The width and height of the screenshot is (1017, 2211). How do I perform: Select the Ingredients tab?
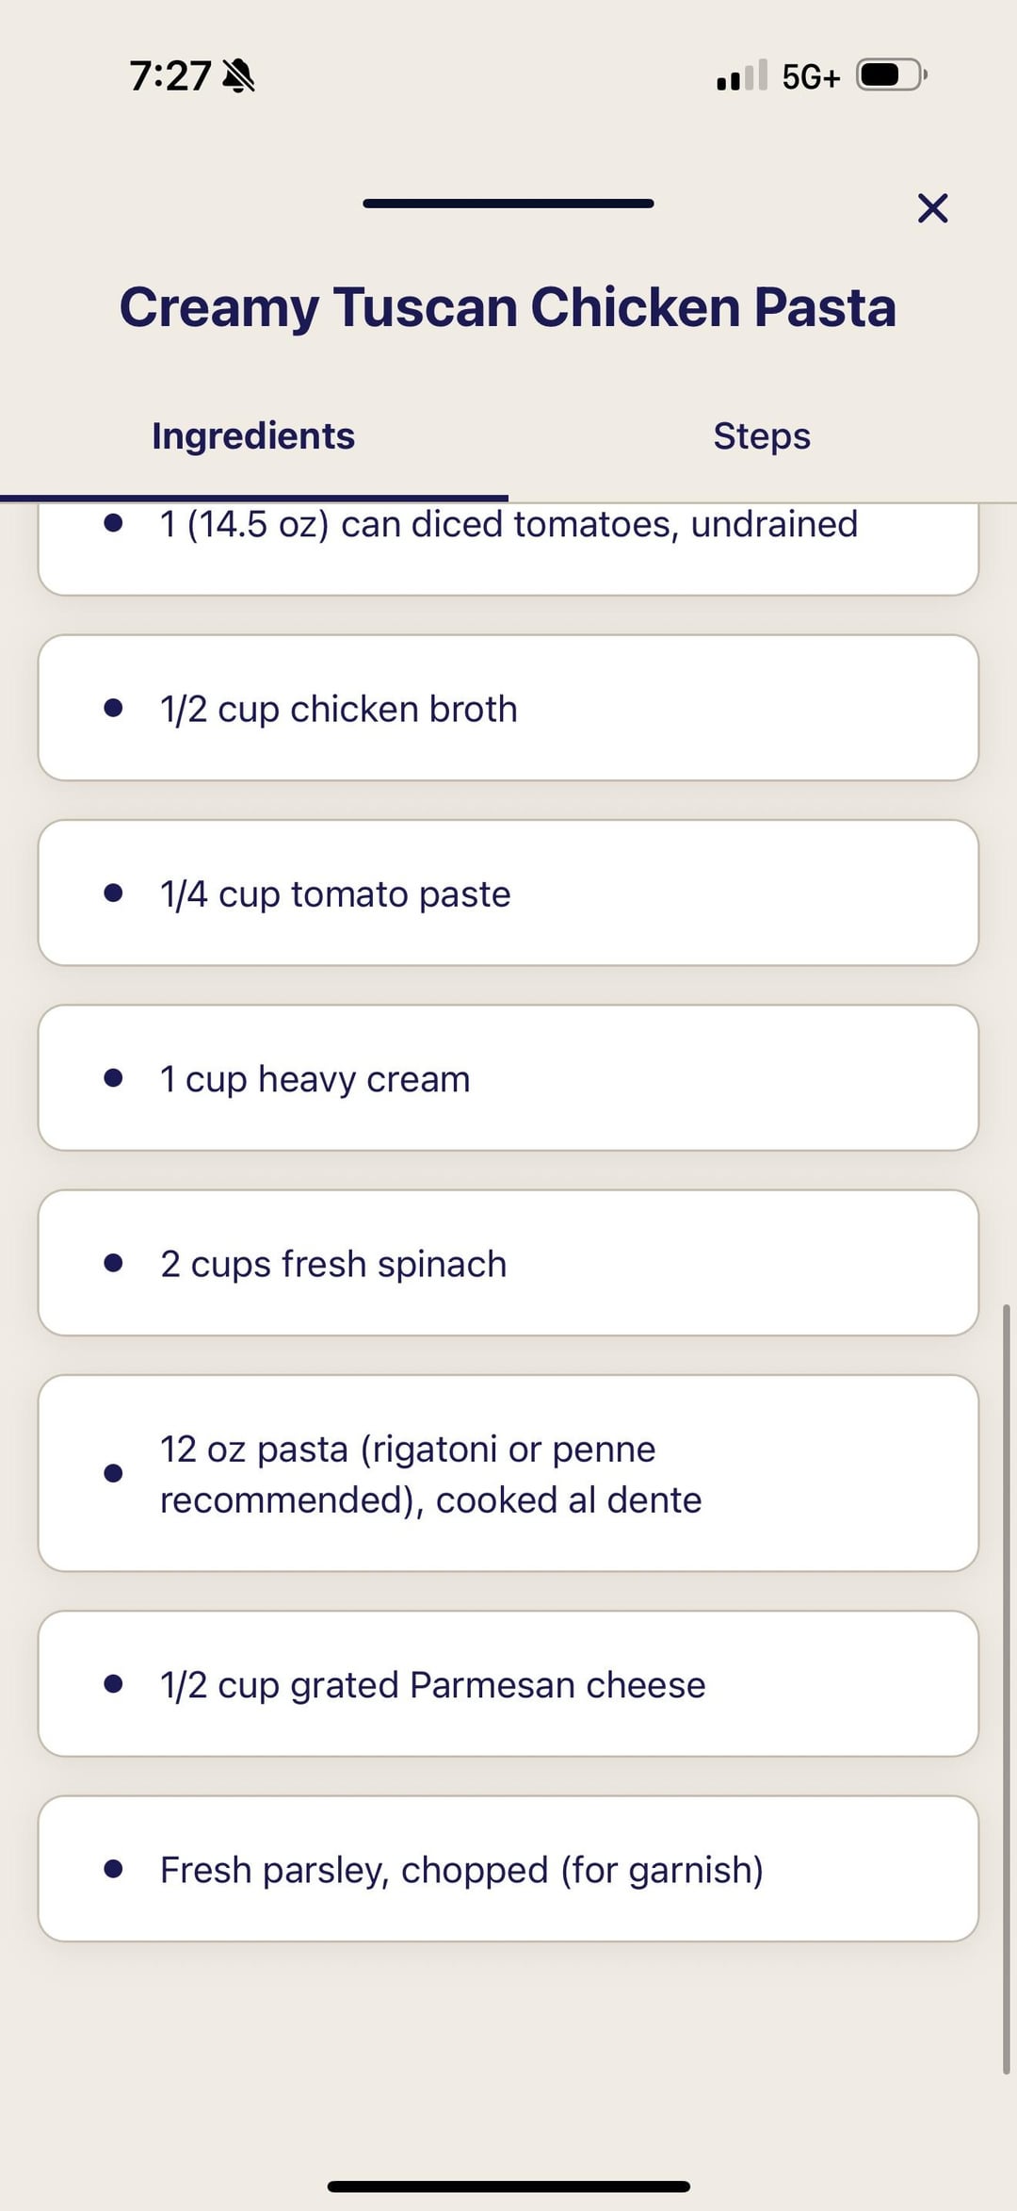point(253,436)
